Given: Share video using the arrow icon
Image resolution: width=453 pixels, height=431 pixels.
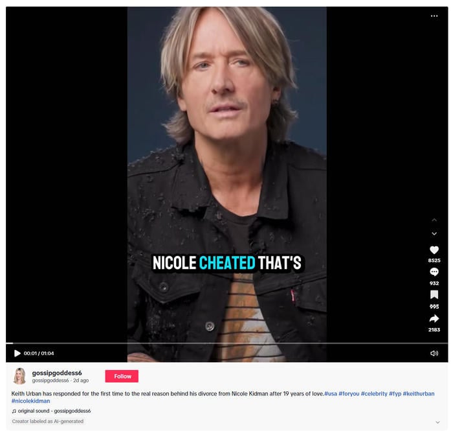Looking at the screenshot, I should click(x=434, y=318).
